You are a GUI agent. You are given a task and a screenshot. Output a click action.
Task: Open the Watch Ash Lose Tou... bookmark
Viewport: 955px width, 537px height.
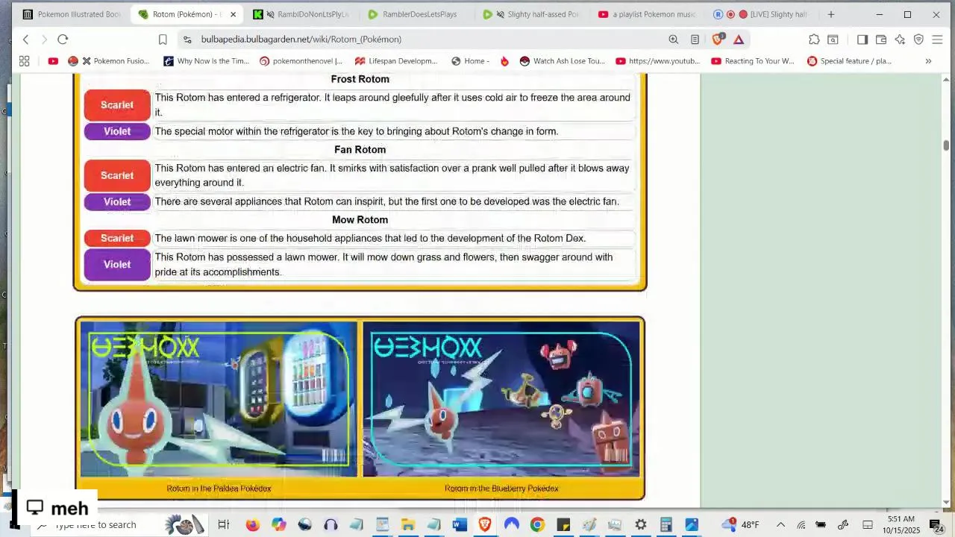coord(562,61)
